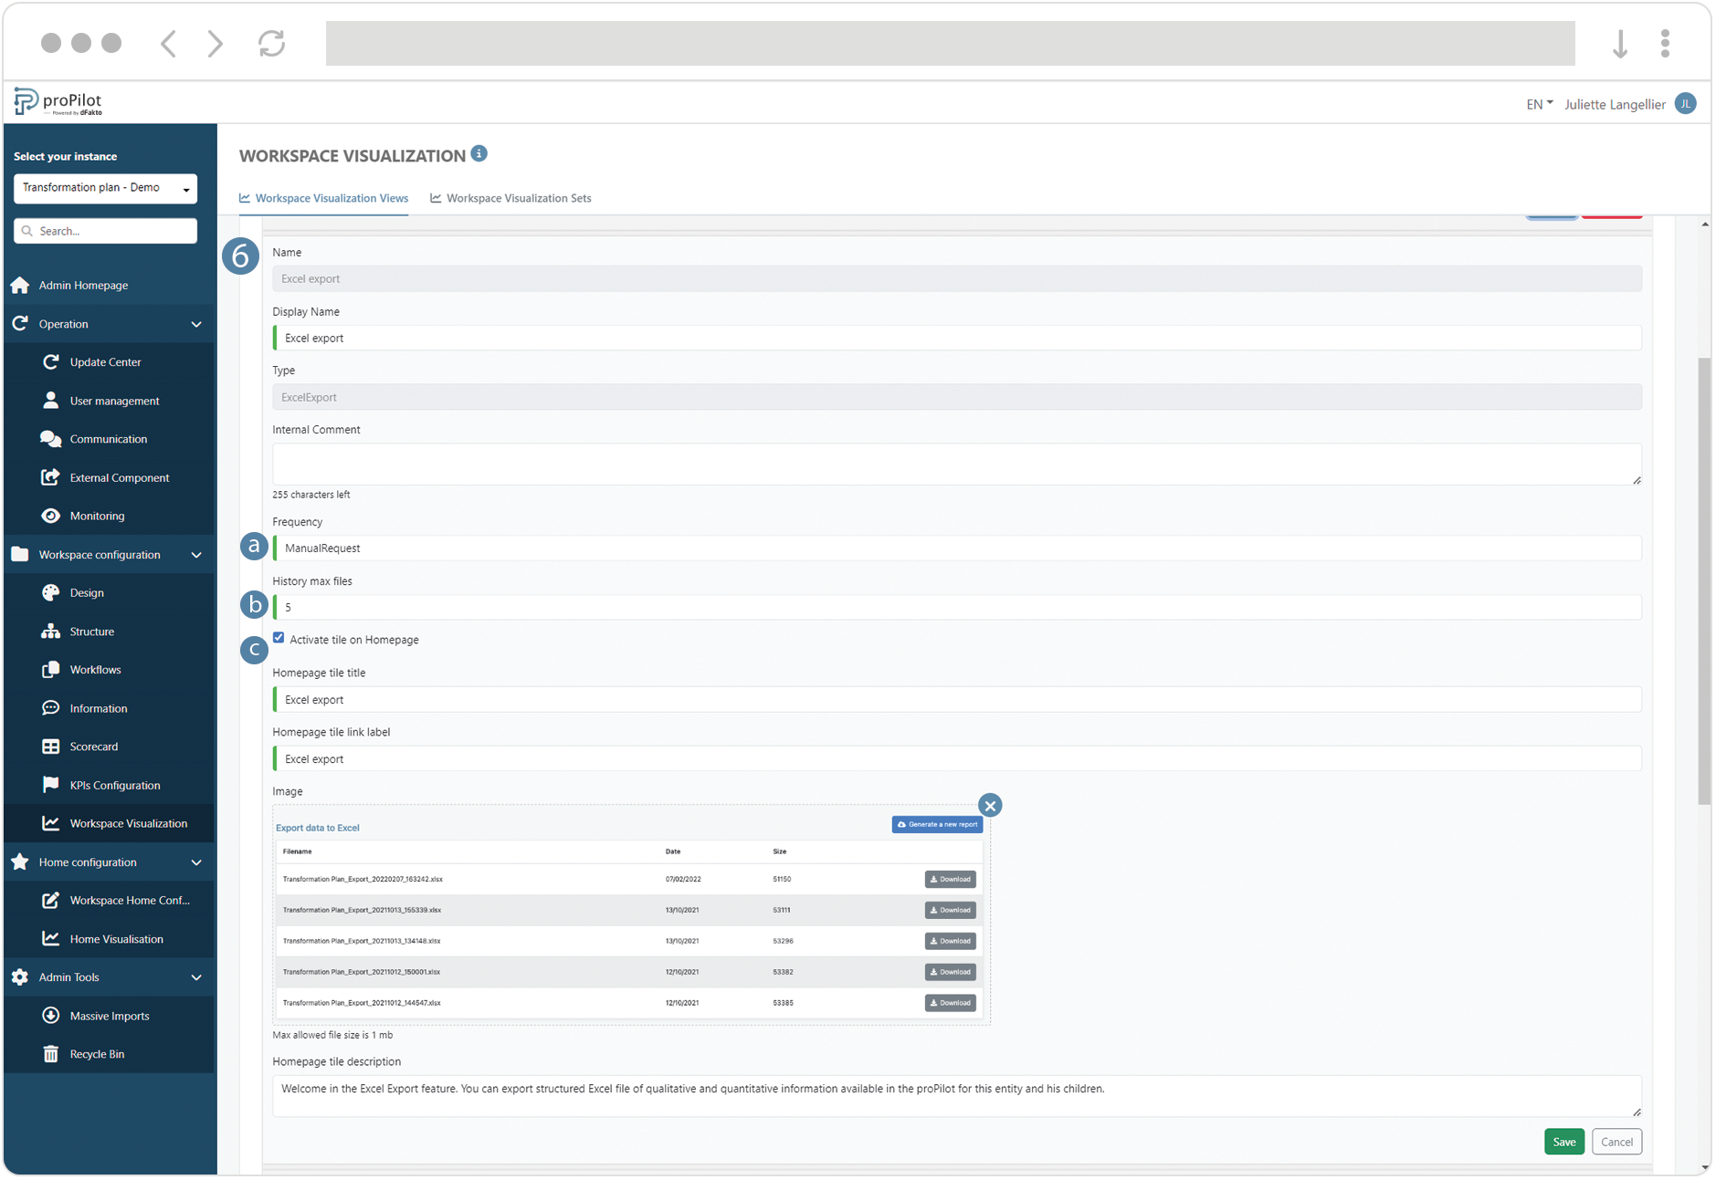The height and width of the screenshot is (1180, 1716).
Task: Open Massive Imports
Action: click(x=110, y=1015)
